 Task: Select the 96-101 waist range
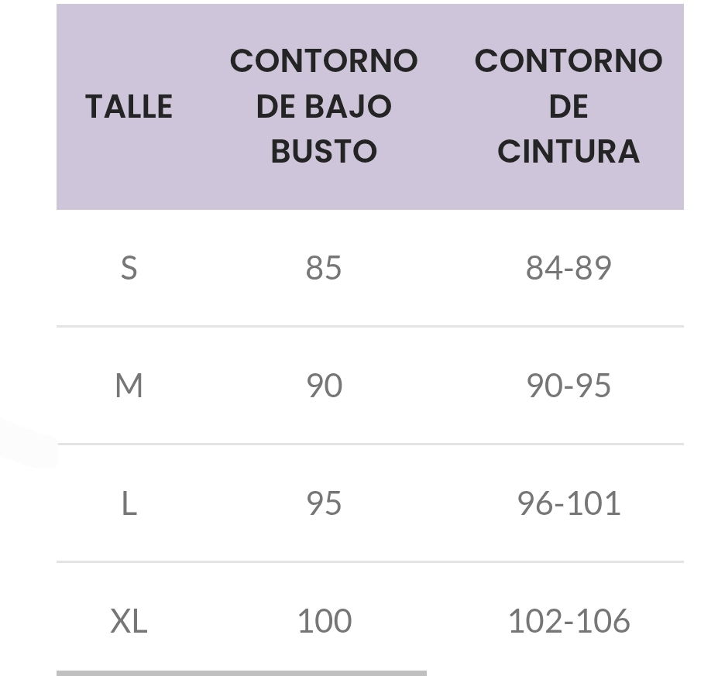point(569,503)
